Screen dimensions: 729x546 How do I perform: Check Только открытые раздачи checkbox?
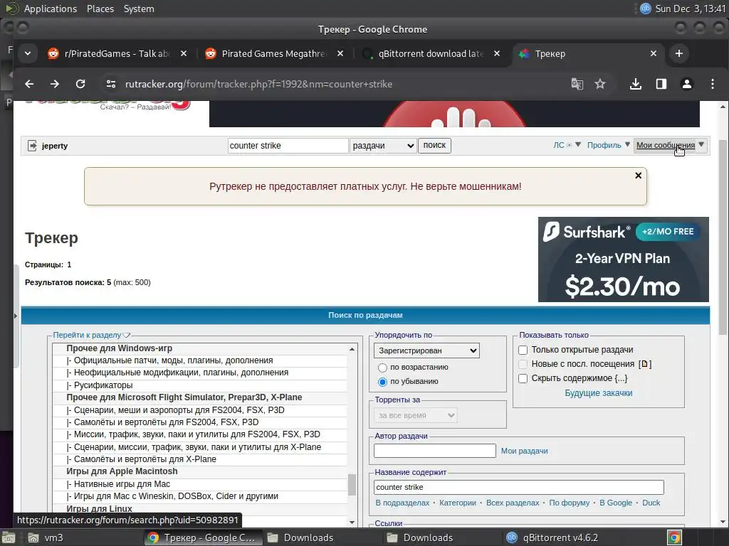(x=523, y=350)
